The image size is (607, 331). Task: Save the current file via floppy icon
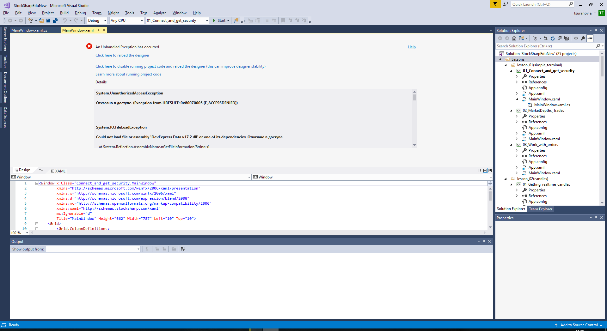(48, 21)
